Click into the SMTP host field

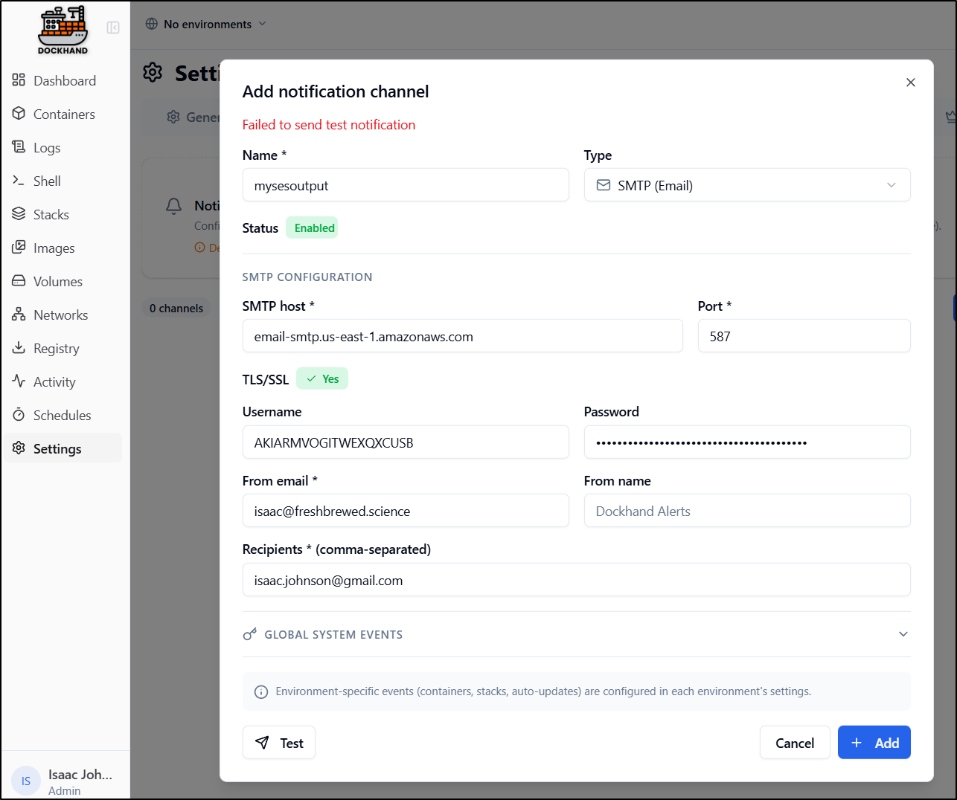tap(462, 337)
